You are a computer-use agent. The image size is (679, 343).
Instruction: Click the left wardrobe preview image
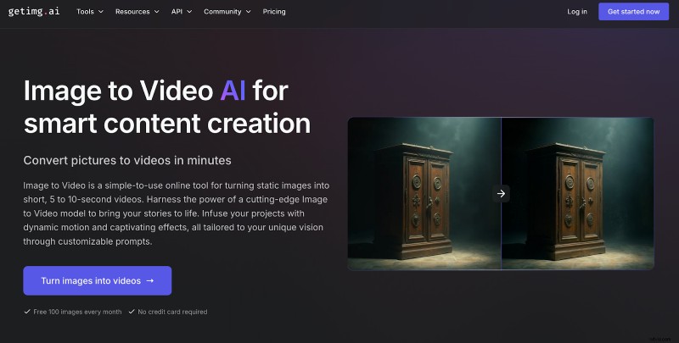point(424,194)
